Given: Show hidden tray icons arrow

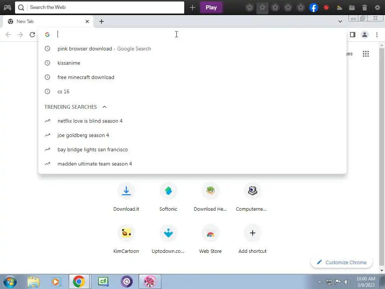Looking at the screenshot, I should pyautogui.click(x=320, y=282).
